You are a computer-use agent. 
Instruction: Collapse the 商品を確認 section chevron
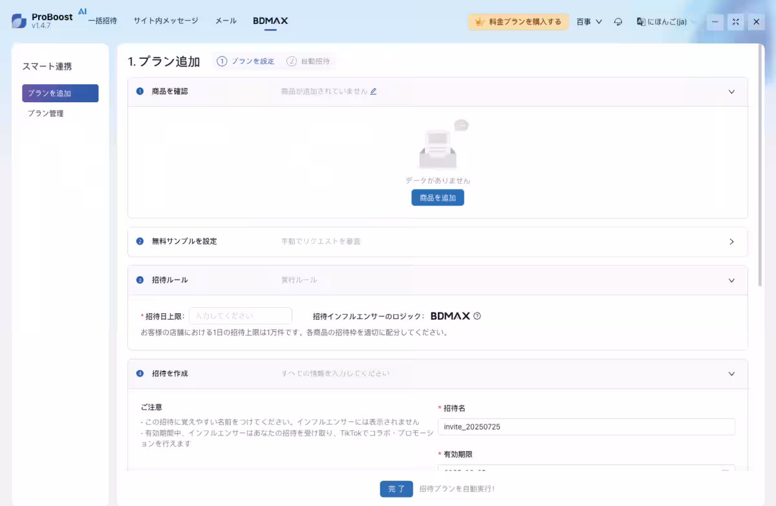(731, 91)
